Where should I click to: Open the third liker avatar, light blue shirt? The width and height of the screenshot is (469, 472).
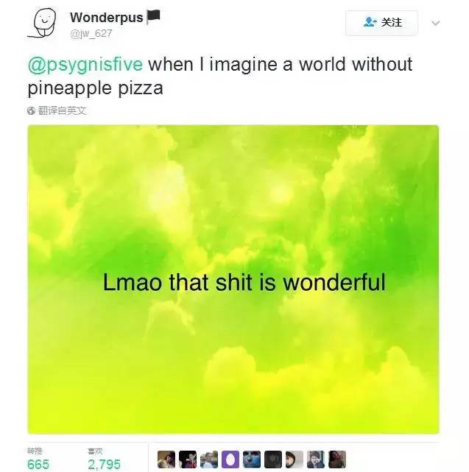coord(209,459)
